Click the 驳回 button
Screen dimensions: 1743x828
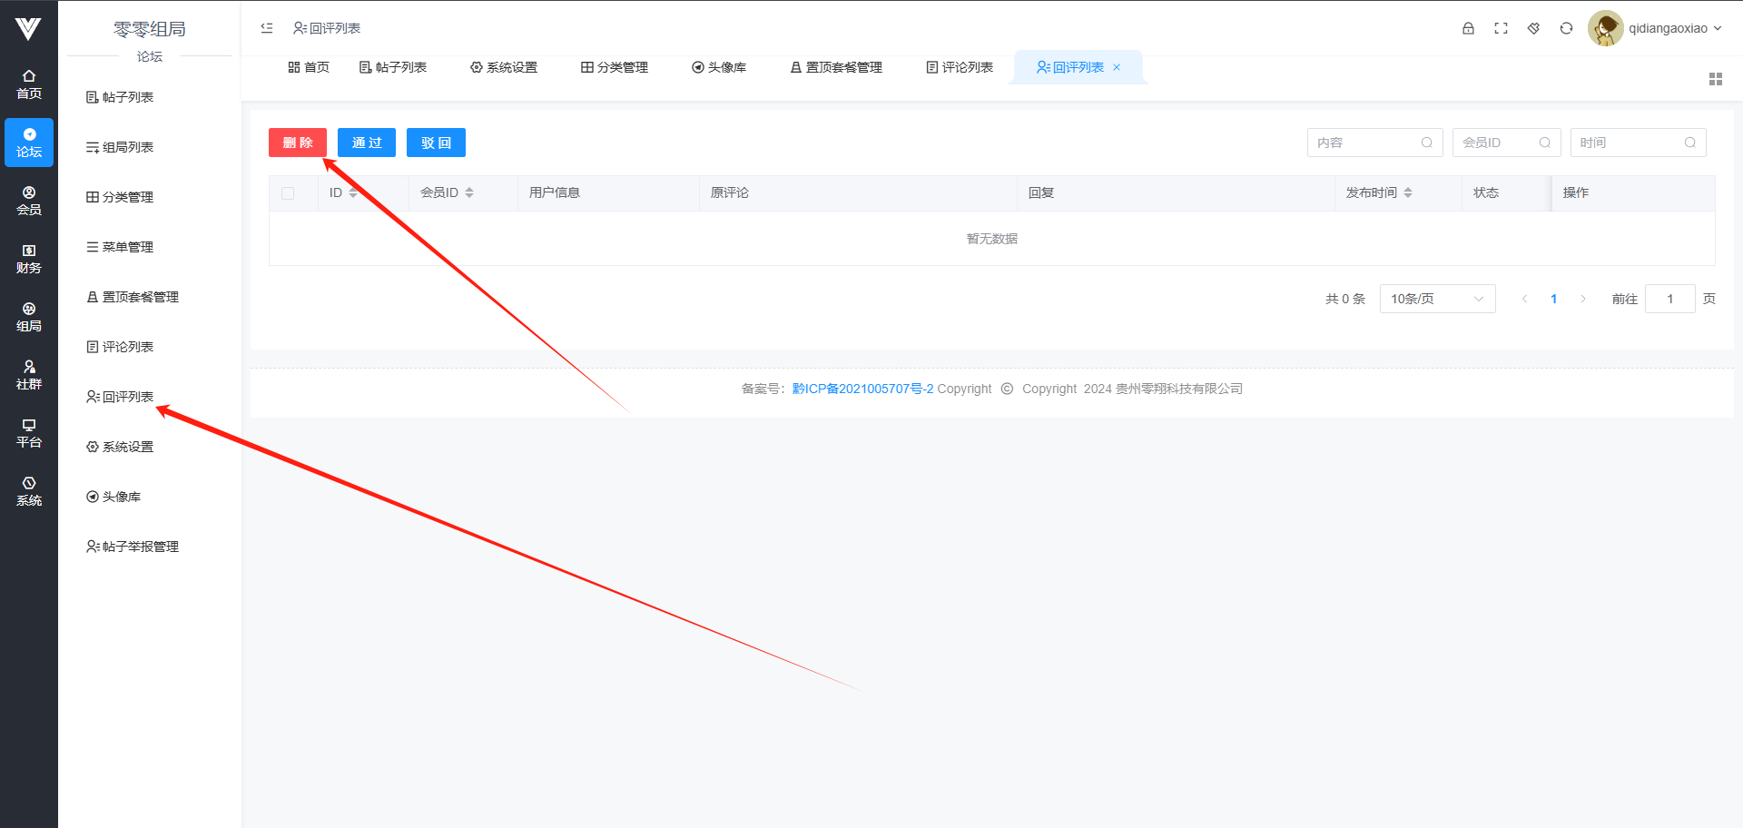tap(436, 143)
